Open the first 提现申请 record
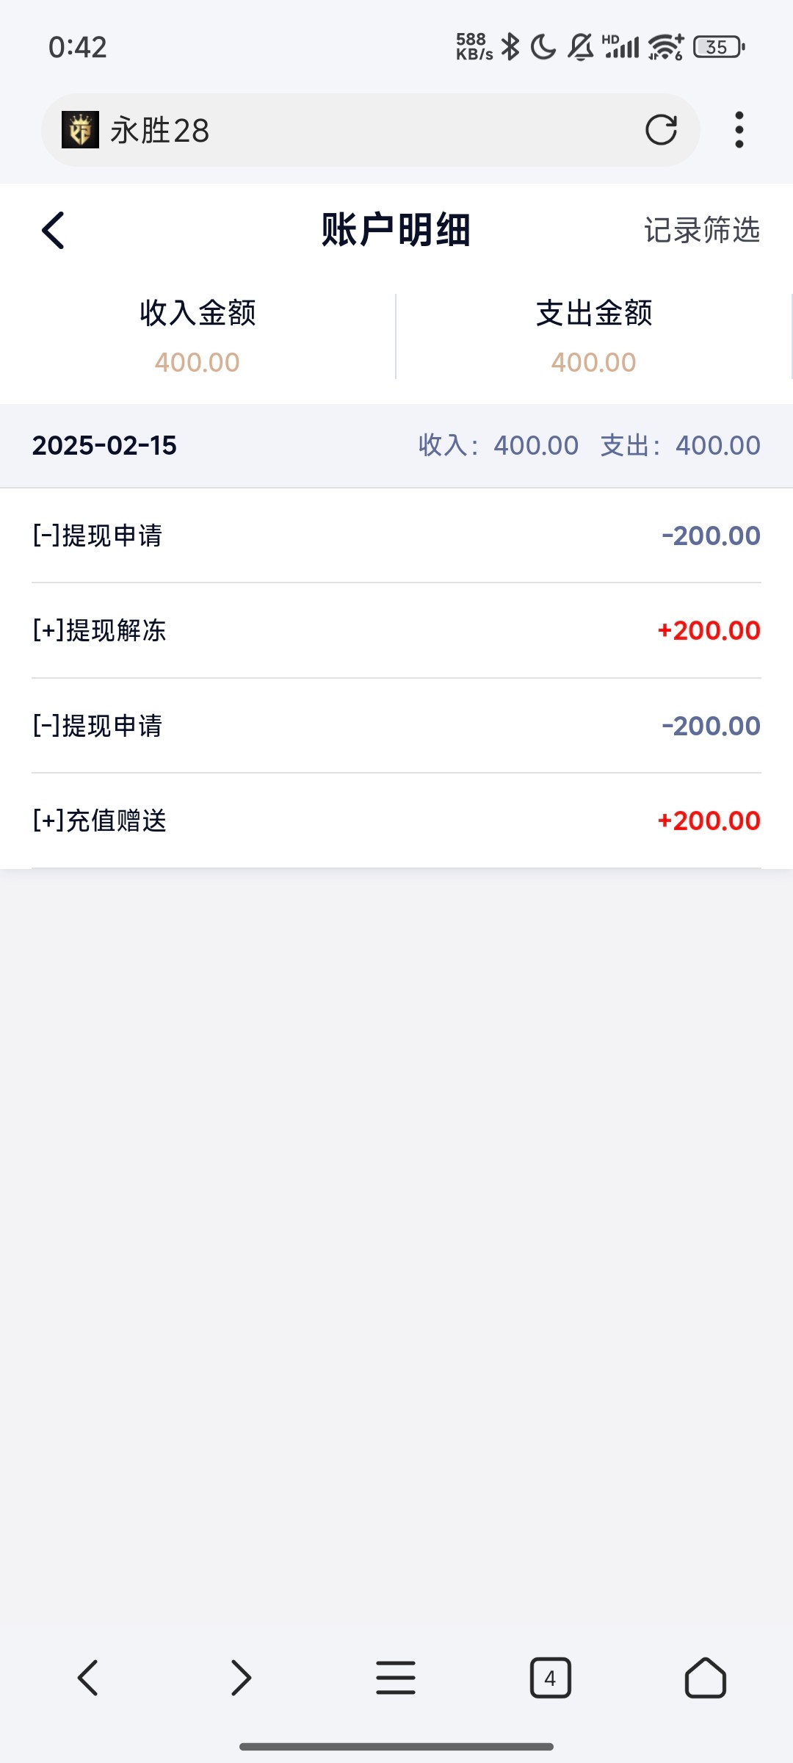 click(396, 536)
